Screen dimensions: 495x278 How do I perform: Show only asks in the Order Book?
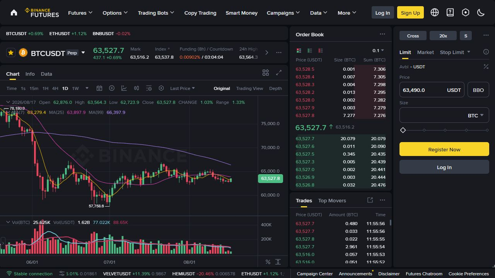tap(320, 51)
